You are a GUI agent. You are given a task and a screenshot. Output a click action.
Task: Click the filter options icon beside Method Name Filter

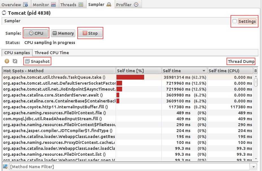click(5, 166)
